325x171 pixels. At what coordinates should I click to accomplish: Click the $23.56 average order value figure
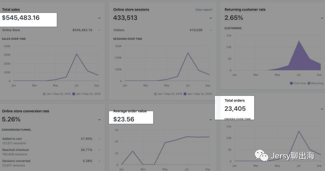click(x=124, y=119)
